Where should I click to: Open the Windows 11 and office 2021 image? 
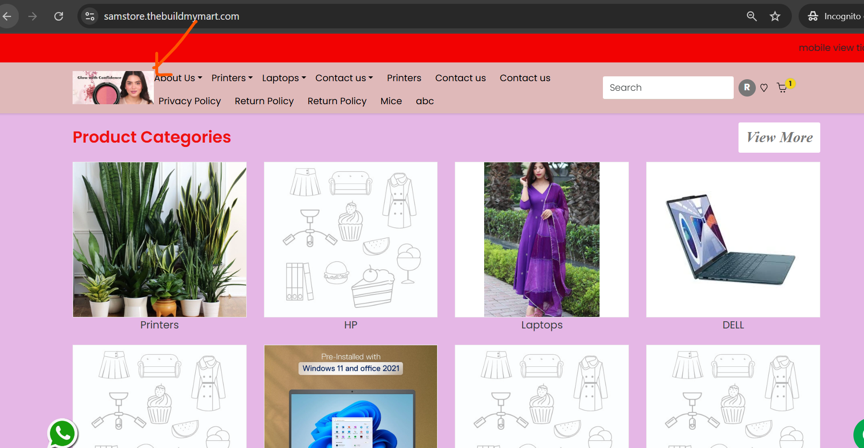351,397
